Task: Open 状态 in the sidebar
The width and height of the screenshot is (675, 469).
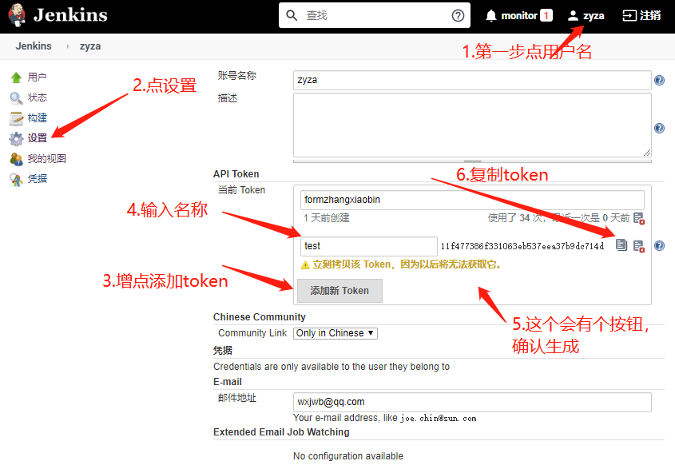Action: click(37, 97)
